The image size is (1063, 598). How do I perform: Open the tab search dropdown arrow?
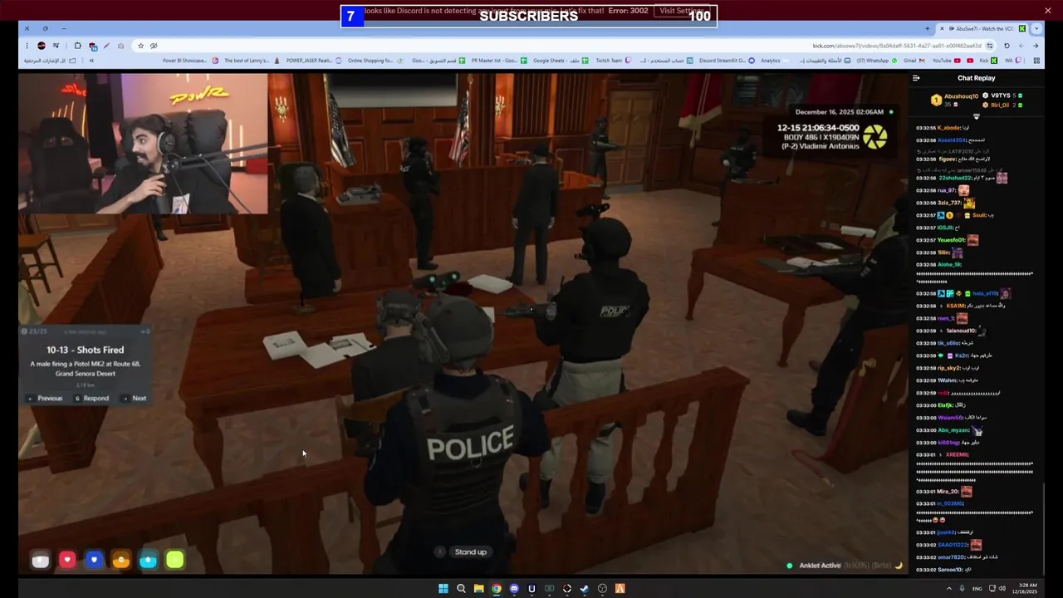pyautogui.click(x=1036, y=28)
